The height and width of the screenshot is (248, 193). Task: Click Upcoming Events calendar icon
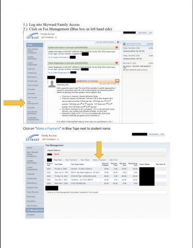[124, 44]
